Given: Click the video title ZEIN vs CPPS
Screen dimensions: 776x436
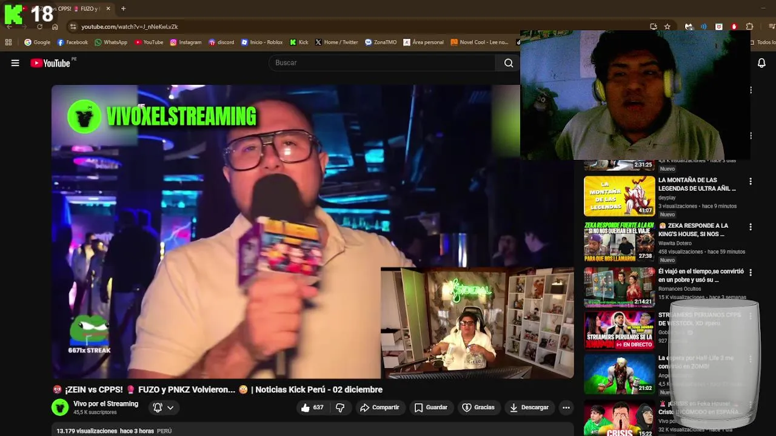Looking at the screenshot, I should [218, 389].
